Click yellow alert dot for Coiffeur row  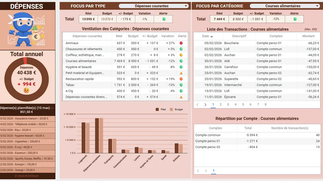181,55
